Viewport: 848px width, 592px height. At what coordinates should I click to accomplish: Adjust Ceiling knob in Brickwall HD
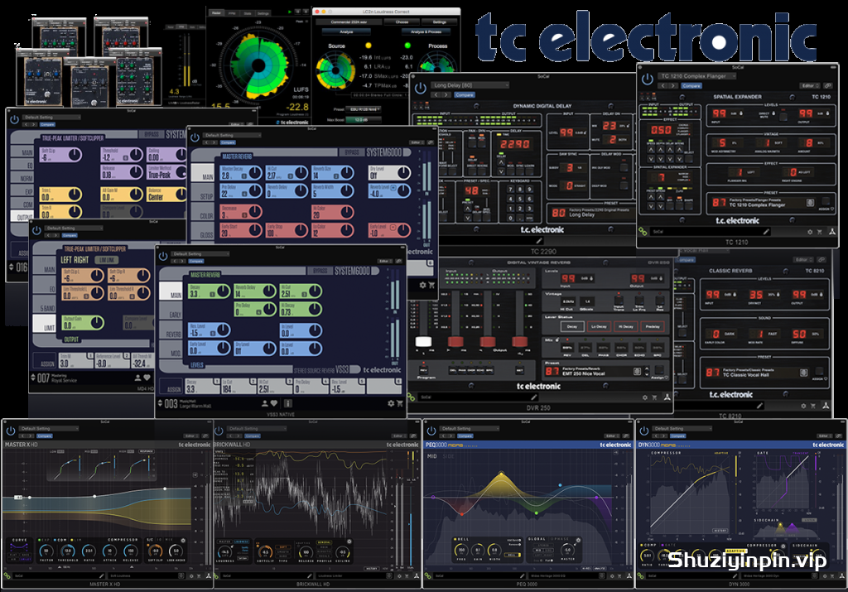point(342,552)
